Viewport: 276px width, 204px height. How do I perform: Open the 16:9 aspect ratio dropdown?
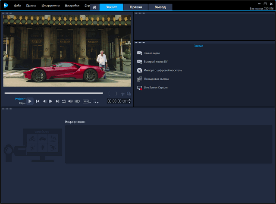[x=86, y=101]
